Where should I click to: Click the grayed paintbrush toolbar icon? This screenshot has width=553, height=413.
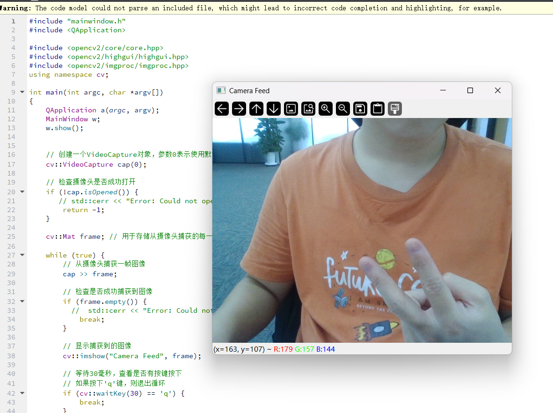[x=394, y=109]
